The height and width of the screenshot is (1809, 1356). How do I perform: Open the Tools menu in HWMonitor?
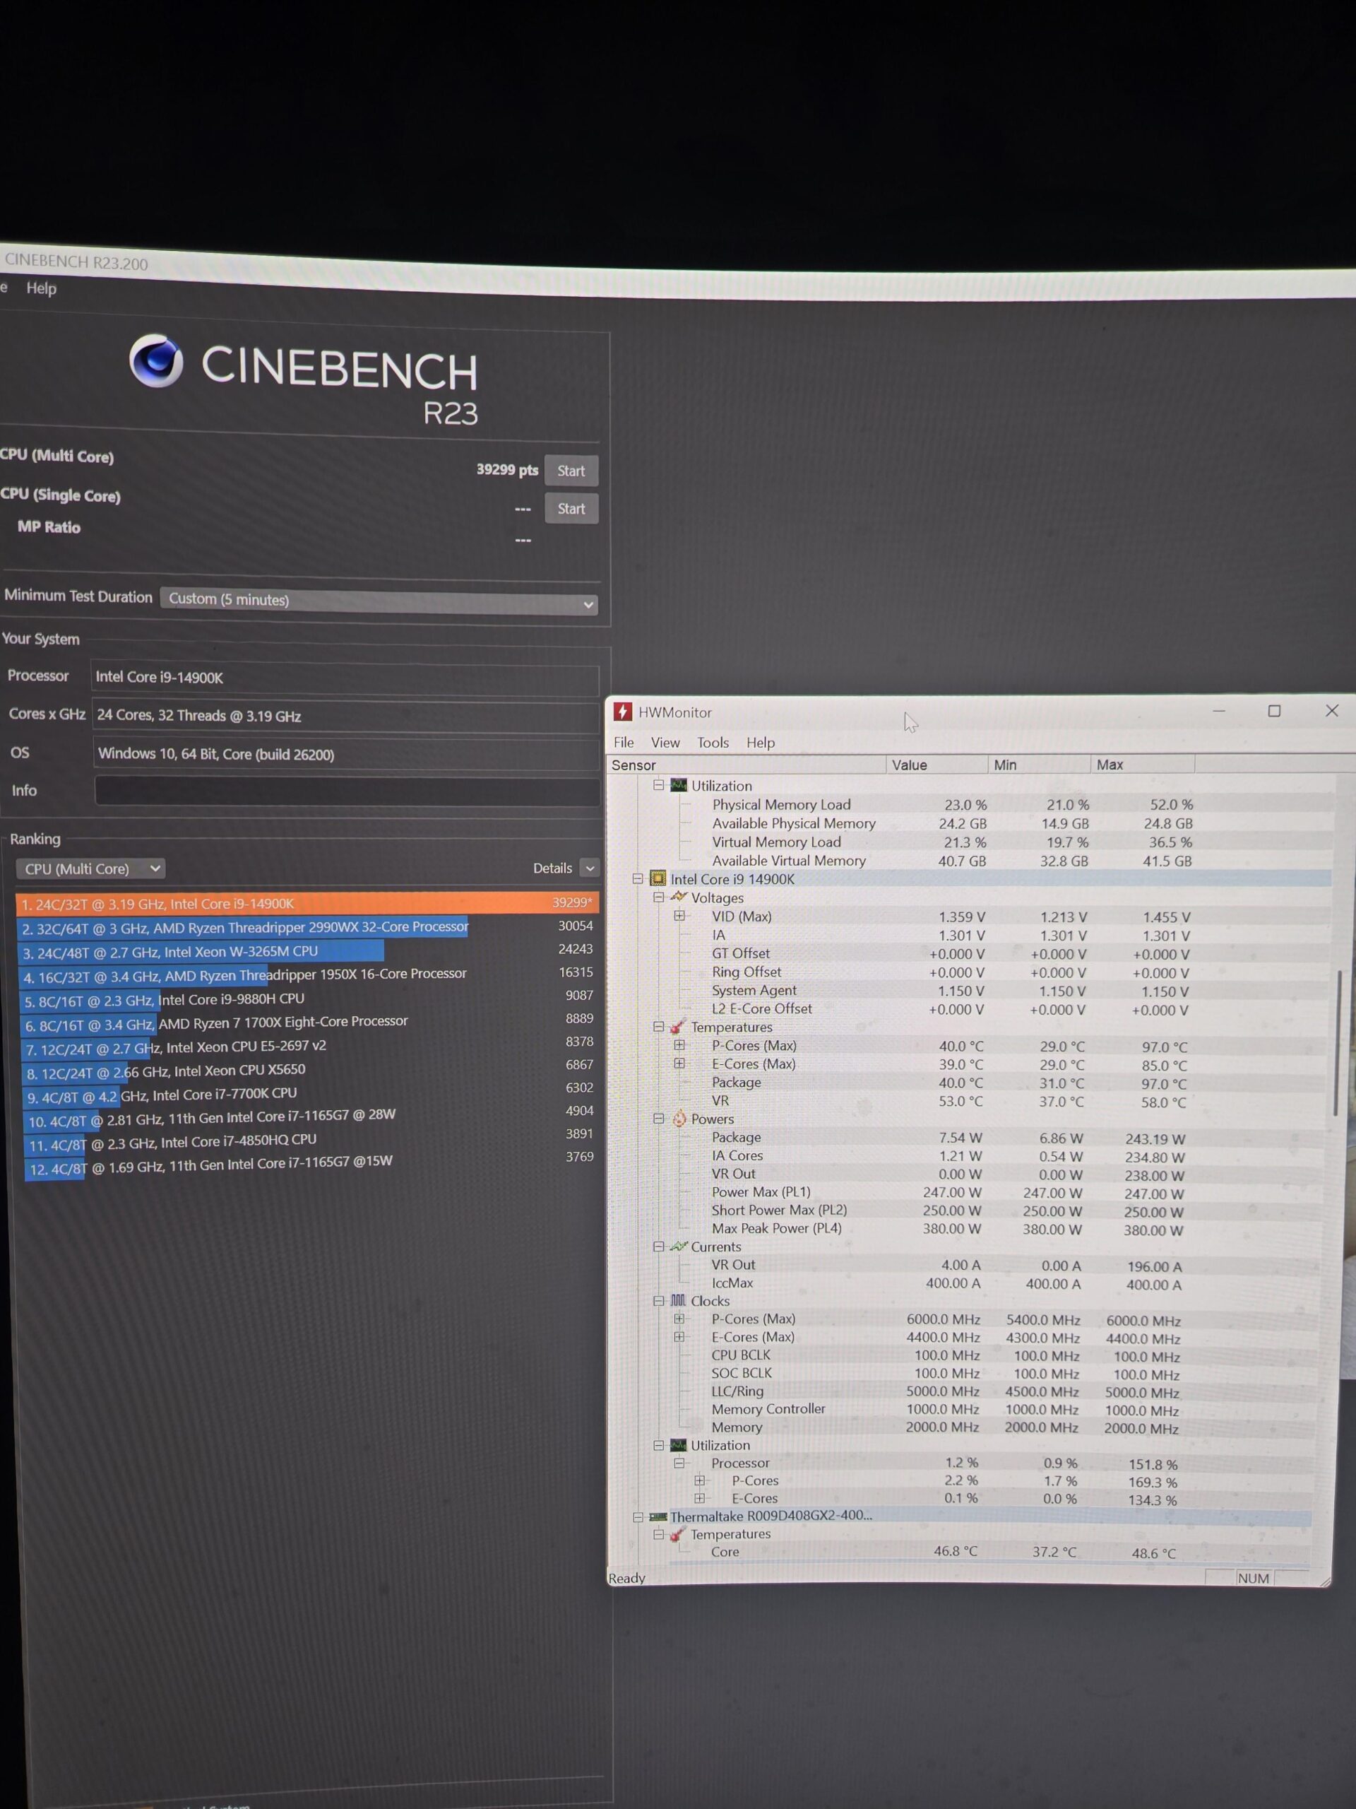click(713, 743)
